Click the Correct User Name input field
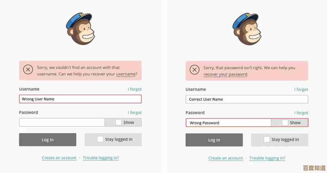The image size is (327, 173). 247,99
